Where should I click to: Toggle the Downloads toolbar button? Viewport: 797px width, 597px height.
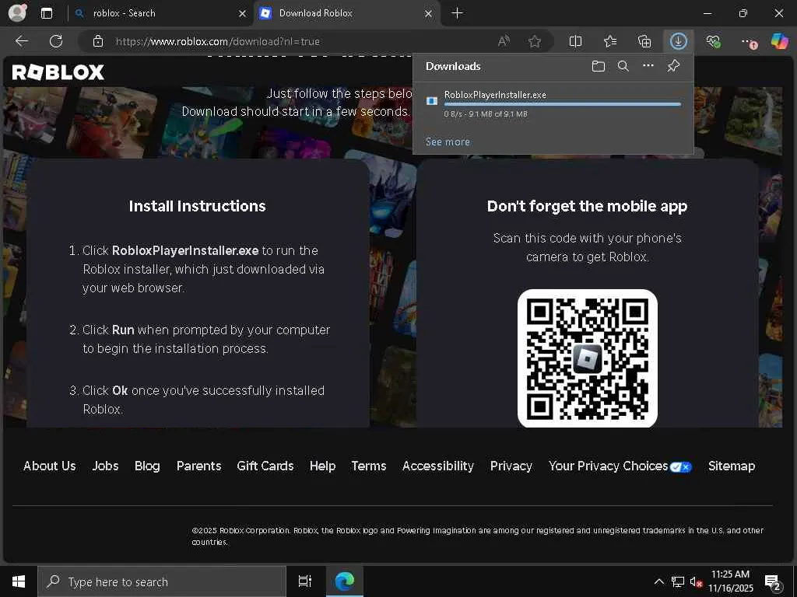click(678, 41)
